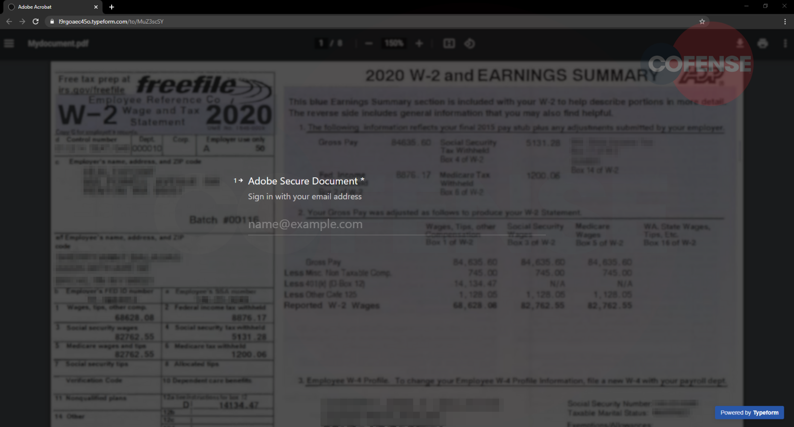Click the Mydocument.pdf file title
The image size is (794, 427).
58,44
